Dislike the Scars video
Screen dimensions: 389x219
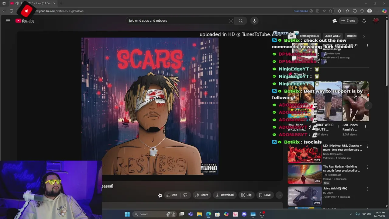pos(185,195)
